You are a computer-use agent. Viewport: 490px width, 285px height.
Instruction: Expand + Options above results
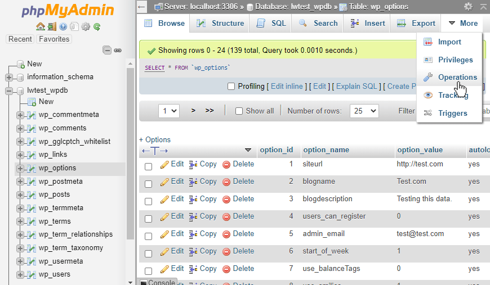(155, 140)
